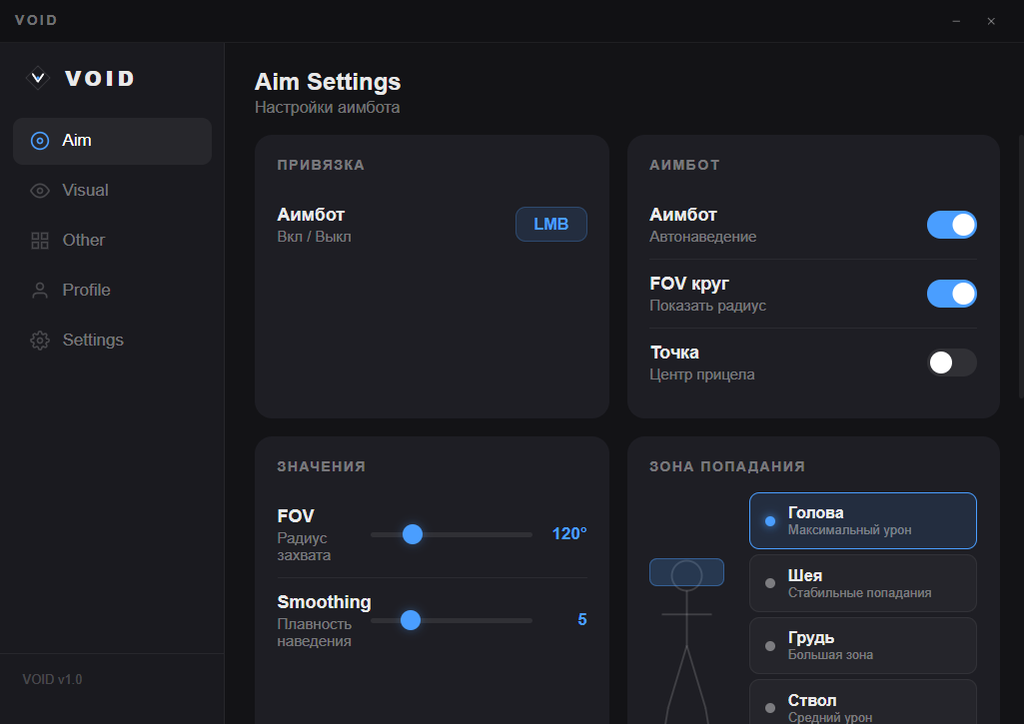
Task: Click the Other grid icon in sidebar
Action: point(40,241)
